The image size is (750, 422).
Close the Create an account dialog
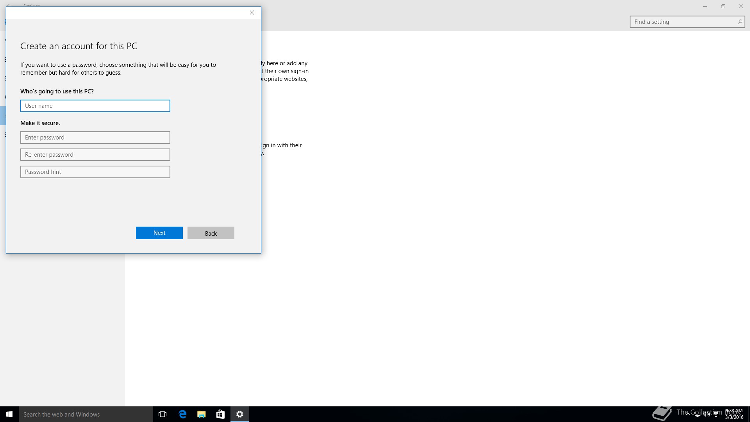pos(252,13)
